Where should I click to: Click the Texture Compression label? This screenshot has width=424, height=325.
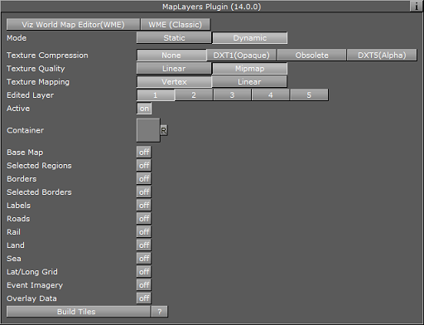click(47, 56)
